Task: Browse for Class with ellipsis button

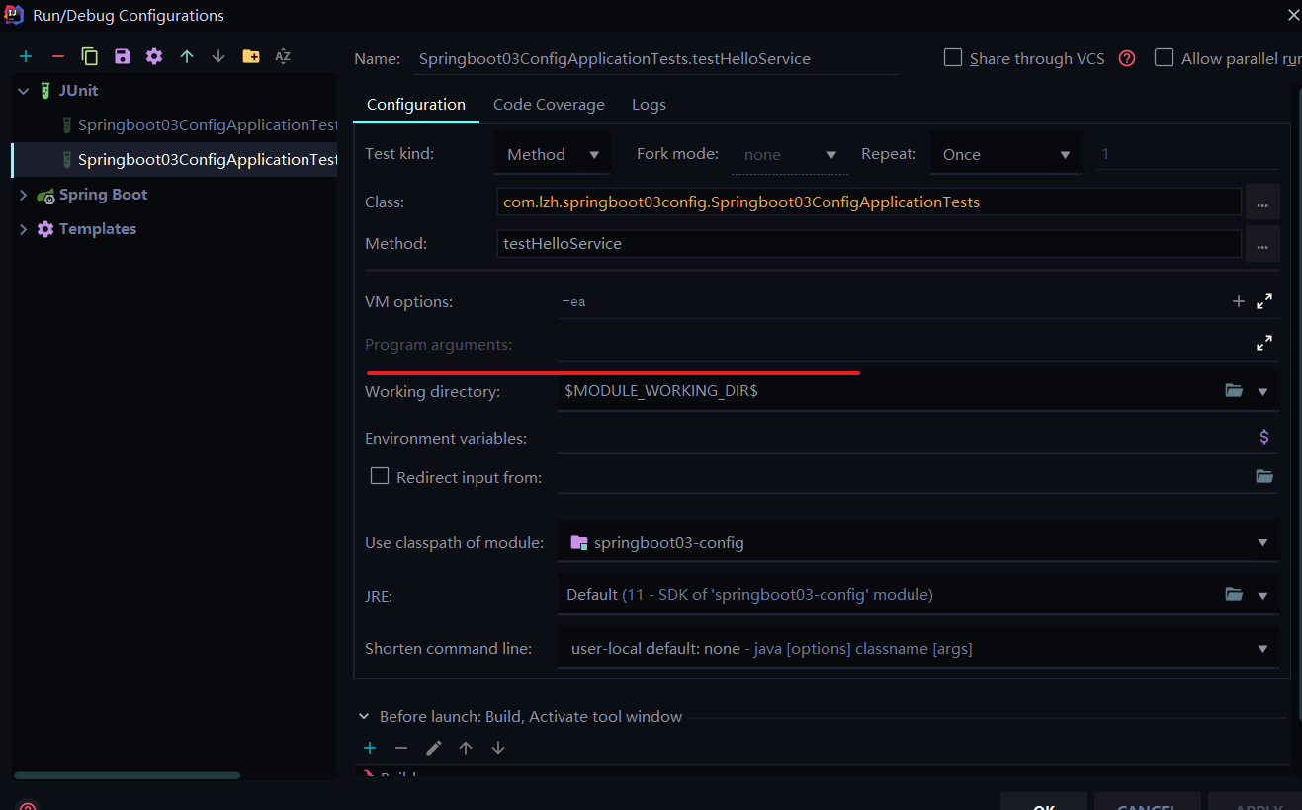Action: 1262,202
